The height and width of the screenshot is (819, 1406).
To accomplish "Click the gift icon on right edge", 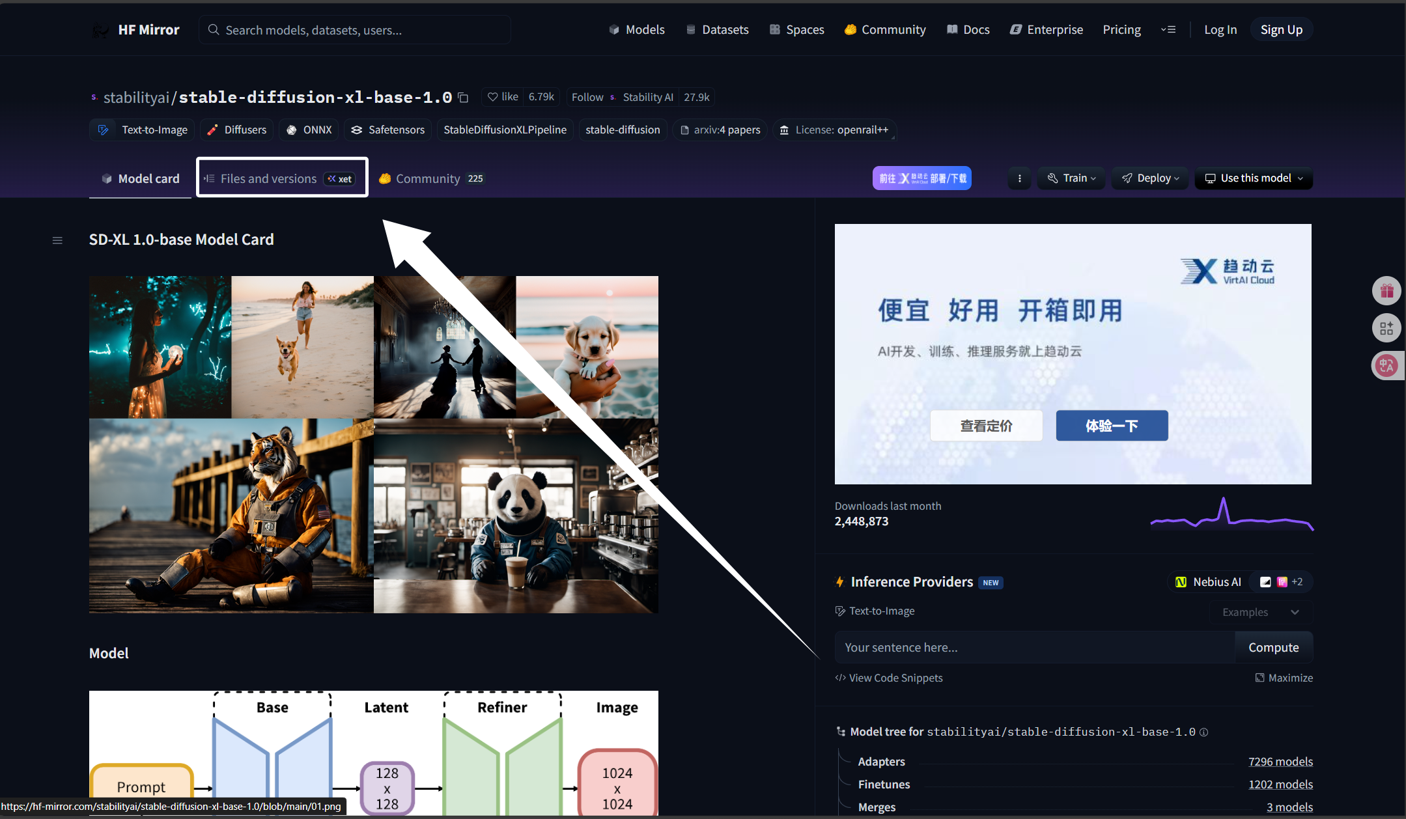I will pos(1386,290).
